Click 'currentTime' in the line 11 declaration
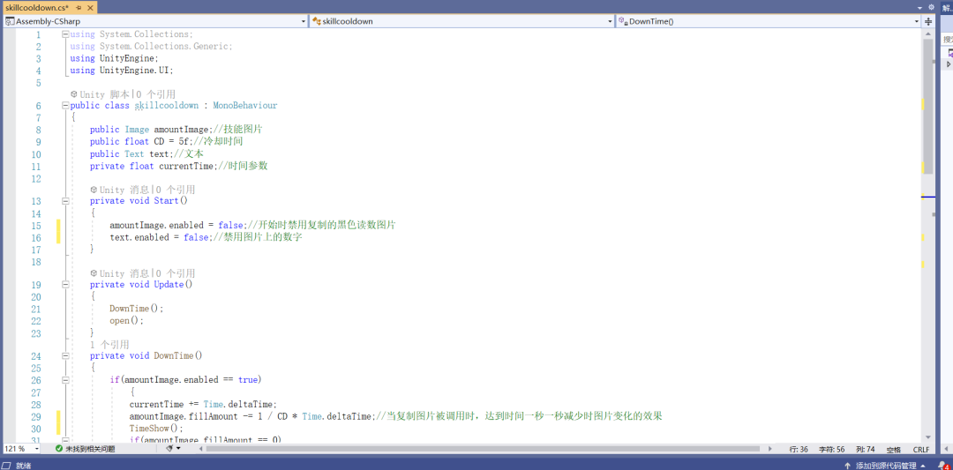Viewport: 953px width, 470px height. (186, 166)
